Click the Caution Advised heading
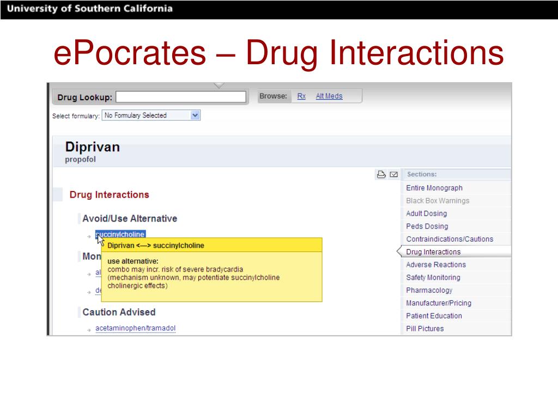Viewport: 558px width, 418px height. [x=119, y=312]
